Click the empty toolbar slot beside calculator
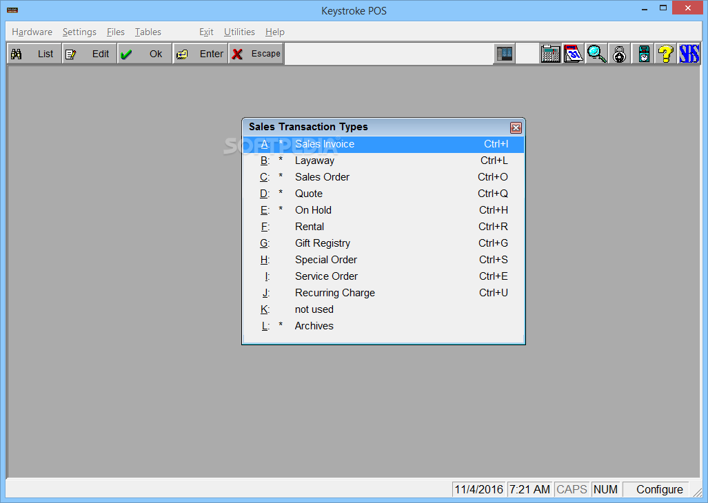 pos(527,54)
